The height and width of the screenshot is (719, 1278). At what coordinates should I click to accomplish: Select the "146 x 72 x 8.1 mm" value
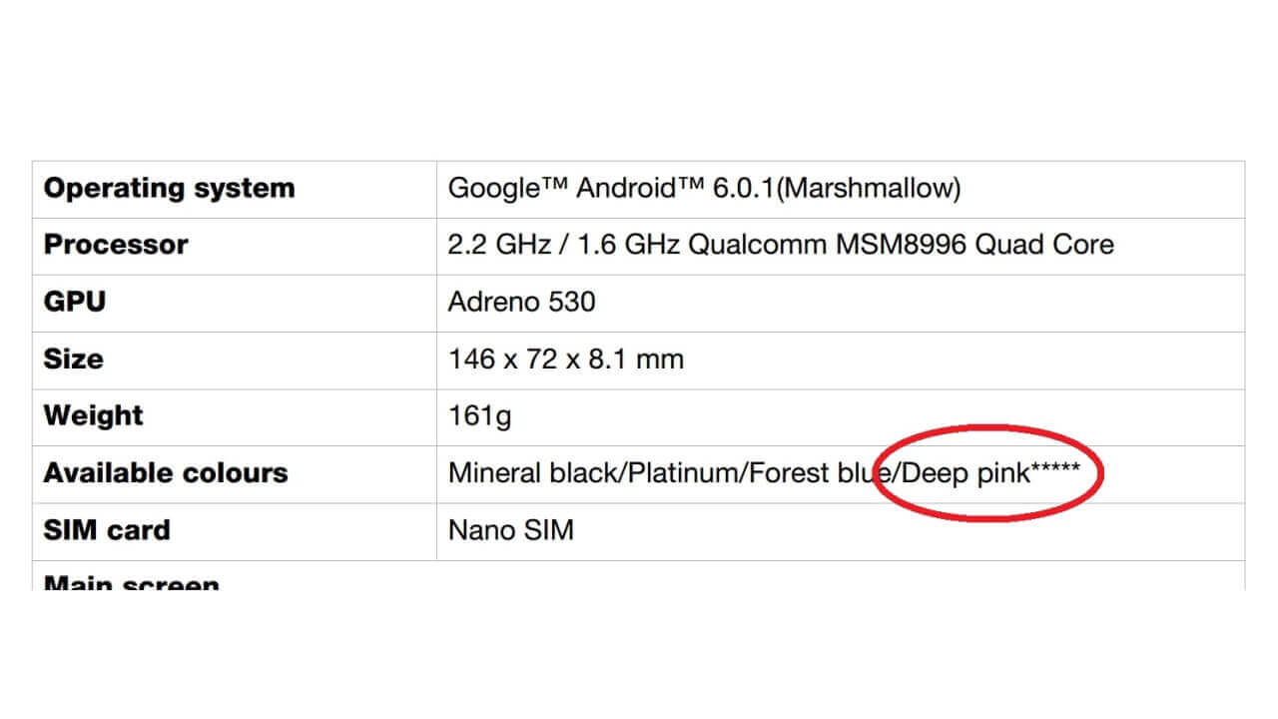[566, 359]
